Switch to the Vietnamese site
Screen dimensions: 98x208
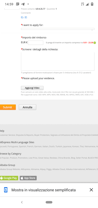90,146
